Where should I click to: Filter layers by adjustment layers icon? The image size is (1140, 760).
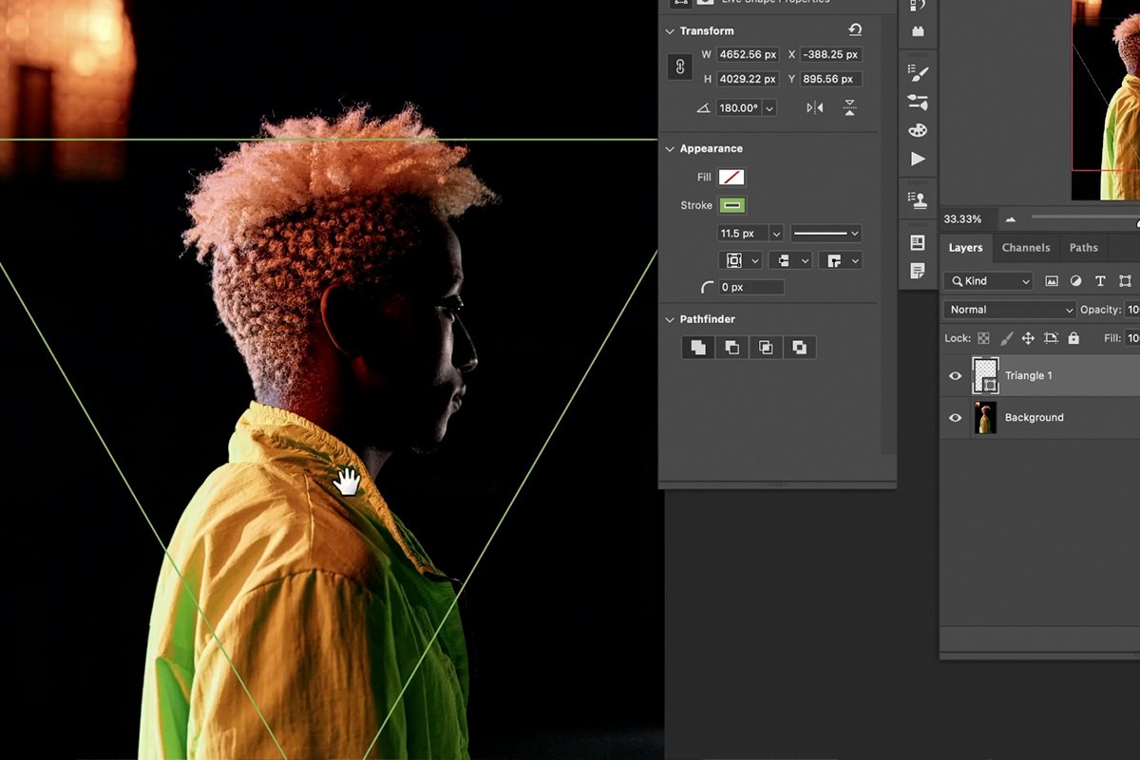click(x=1076, y=281)
